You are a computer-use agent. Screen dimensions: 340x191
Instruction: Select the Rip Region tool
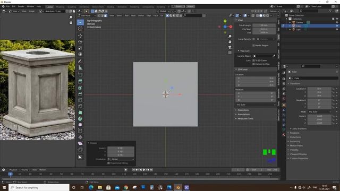click(x=80, y=150)
